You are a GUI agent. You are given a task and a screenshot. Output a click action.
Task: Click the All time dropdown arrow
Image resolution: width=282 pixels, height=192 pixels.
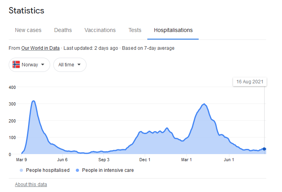(79, 65)
